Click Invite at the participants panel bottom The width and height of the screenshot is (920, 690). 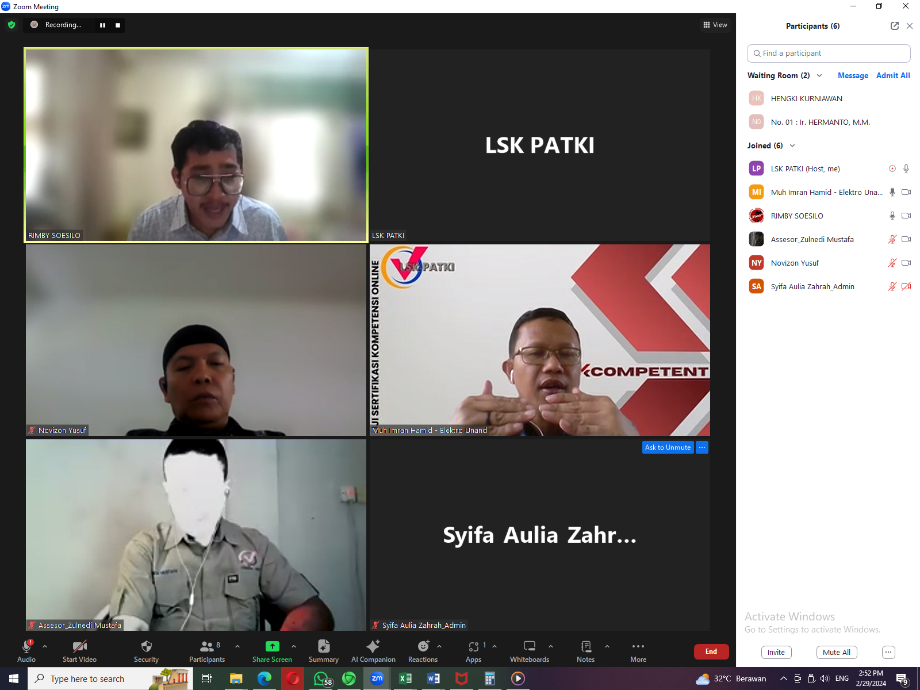(776, 652)
